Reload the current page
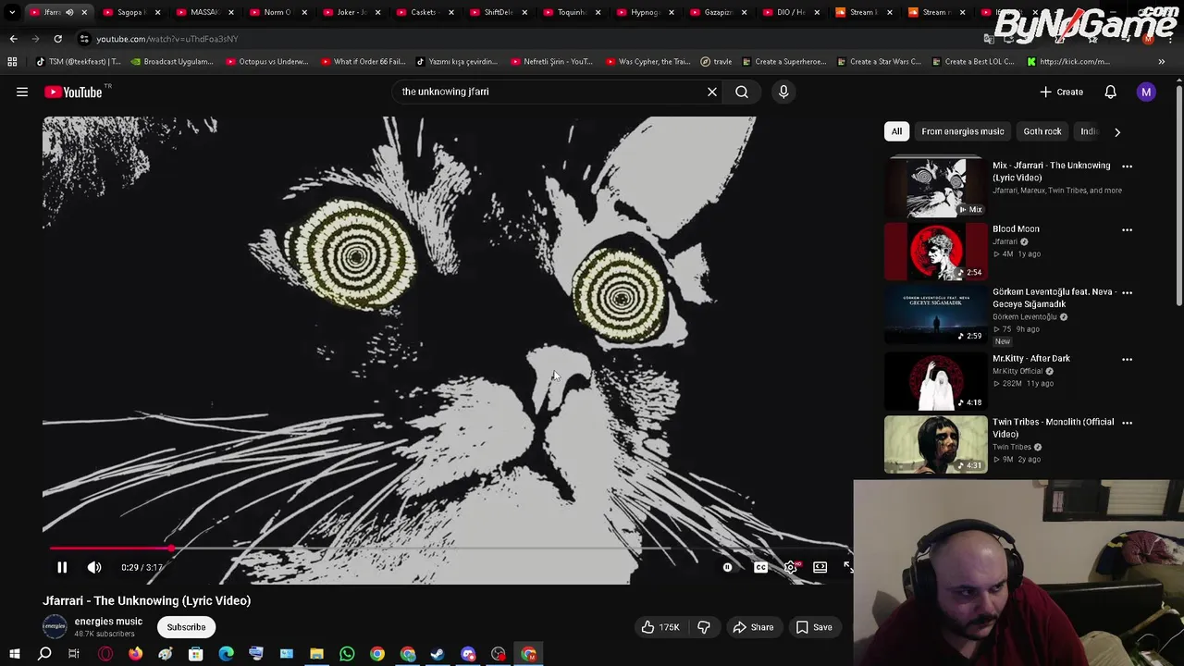This screenshot has height=666, width=1184. 57,39
